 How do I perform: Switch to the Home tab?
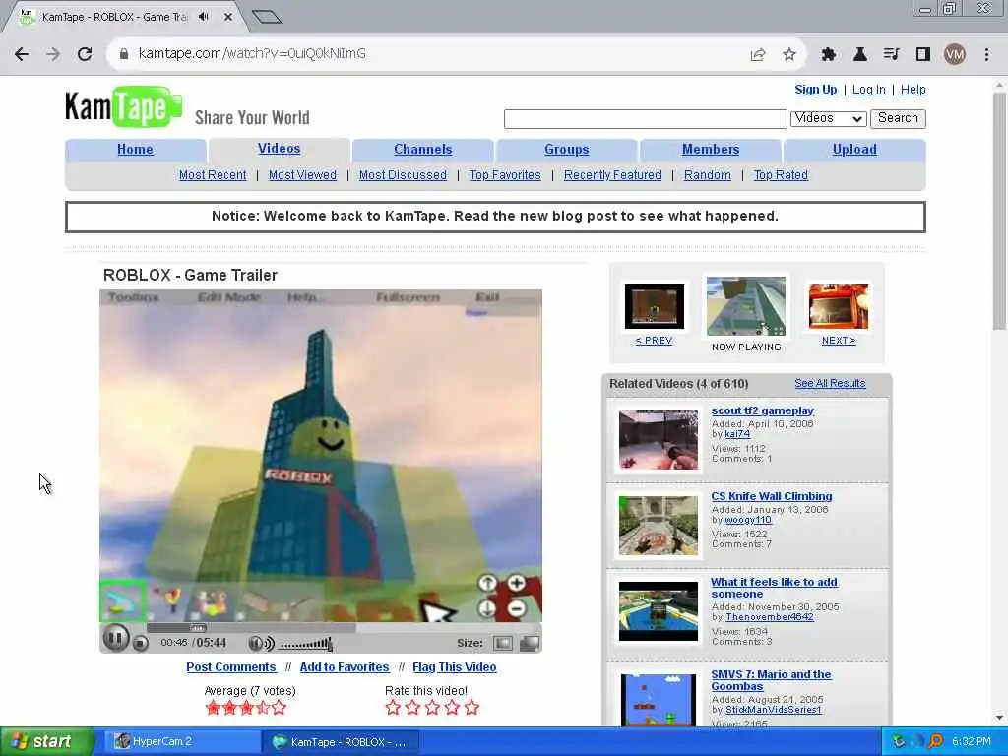coord(135,150)
